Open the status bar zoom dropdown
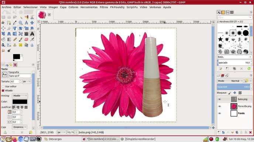Image resolution: width=254 pixels, height=142 pixels. [76, 132]
